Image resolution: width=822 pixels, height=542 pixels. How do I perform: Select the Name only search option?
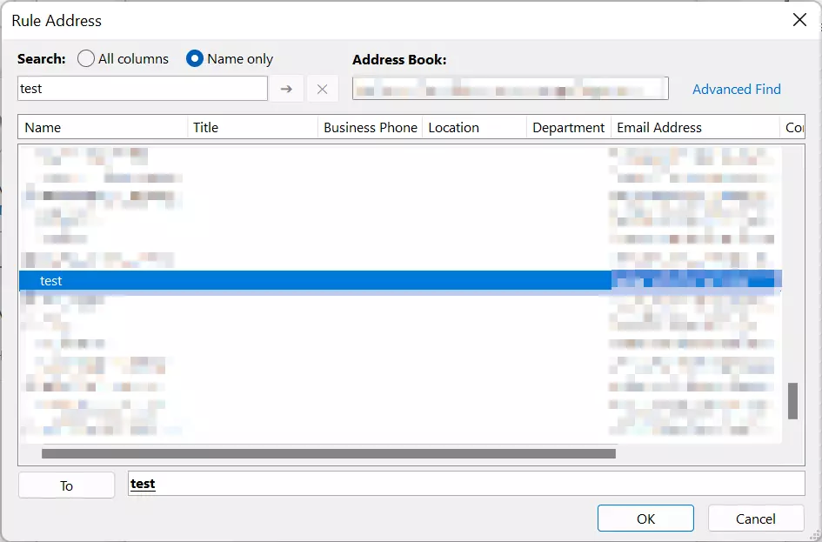[230, 58]
